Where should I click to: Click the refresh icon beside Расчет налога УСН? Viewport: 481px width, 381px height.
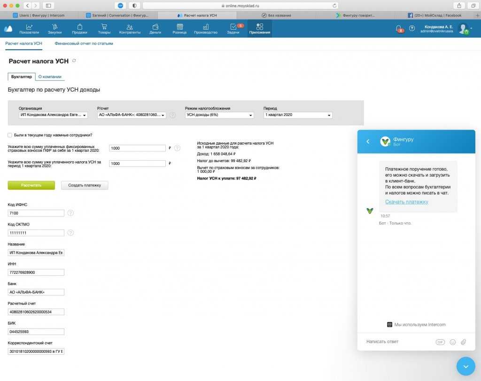[x=74, y=61]
